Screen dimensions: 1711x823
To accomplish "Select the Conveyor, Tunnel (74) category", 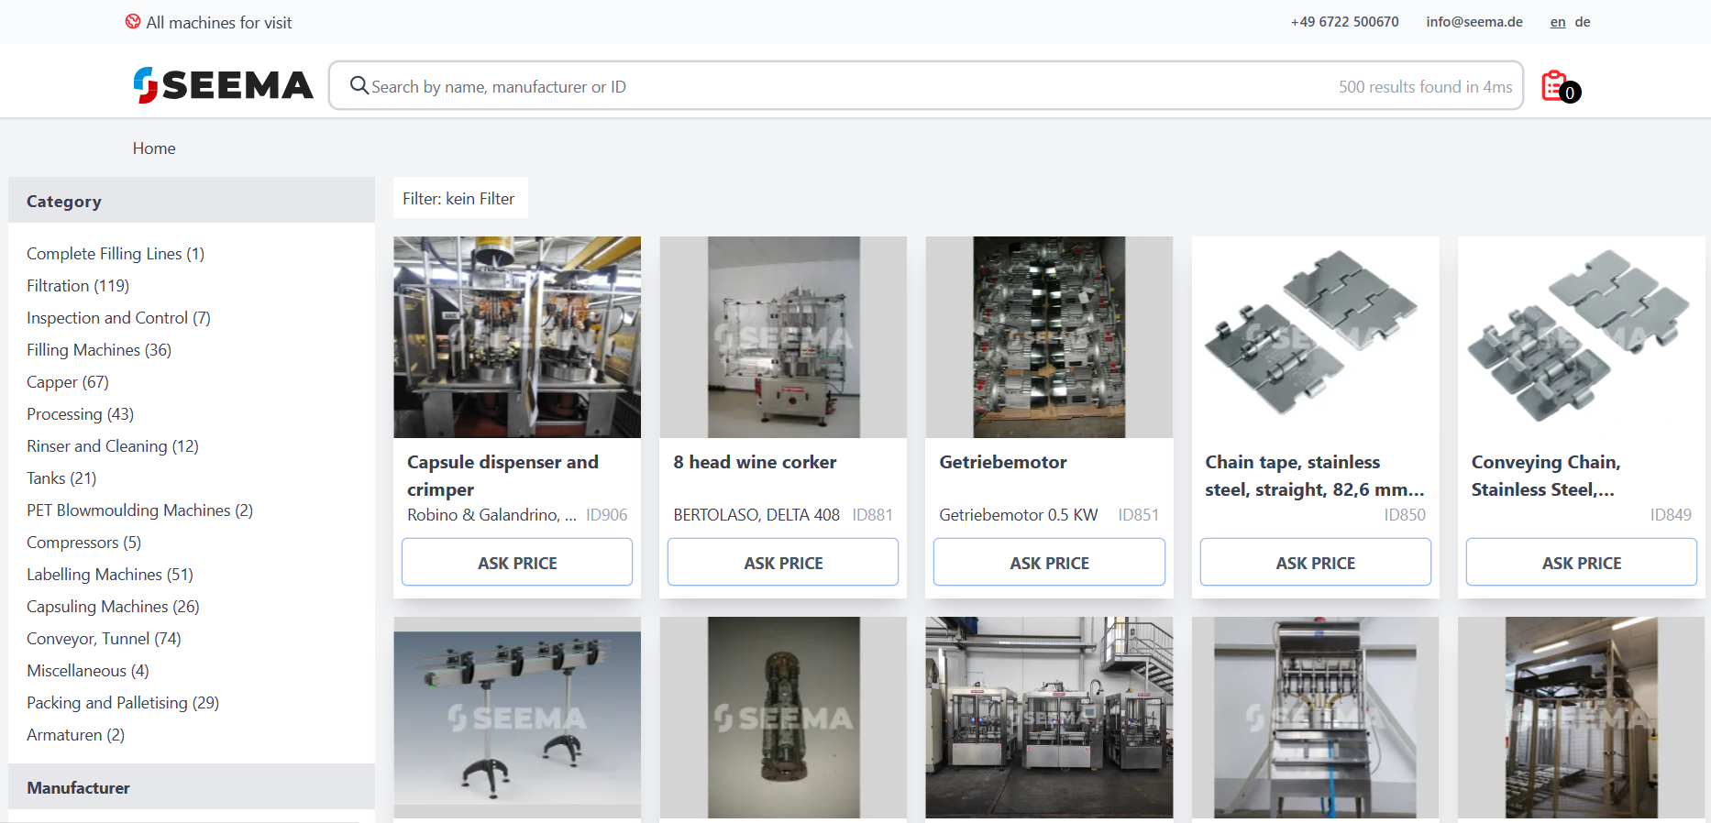I will point(104,639).
